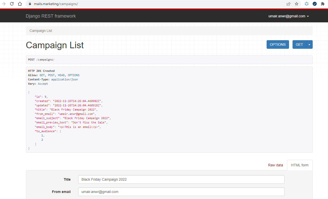This screenshot has width=328, height=199.
Task: Click the POST /campaigns/ request line
Action: pyautogui.click(x=41, y=60)
